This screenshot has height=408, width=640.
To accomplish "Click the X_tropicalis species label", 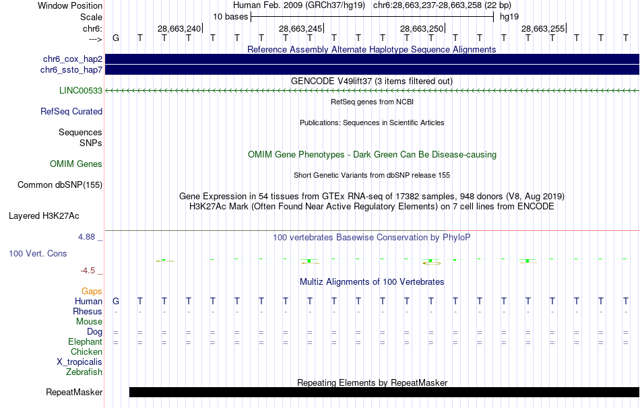I will [79, 362].
